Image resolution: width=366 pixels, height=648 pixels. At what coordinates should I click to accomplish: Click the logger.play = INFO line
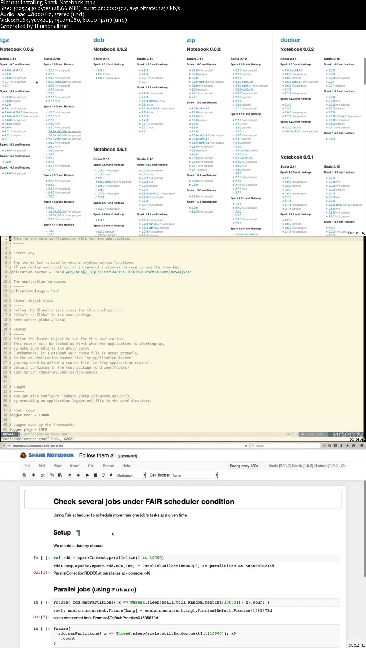[28, 430]
